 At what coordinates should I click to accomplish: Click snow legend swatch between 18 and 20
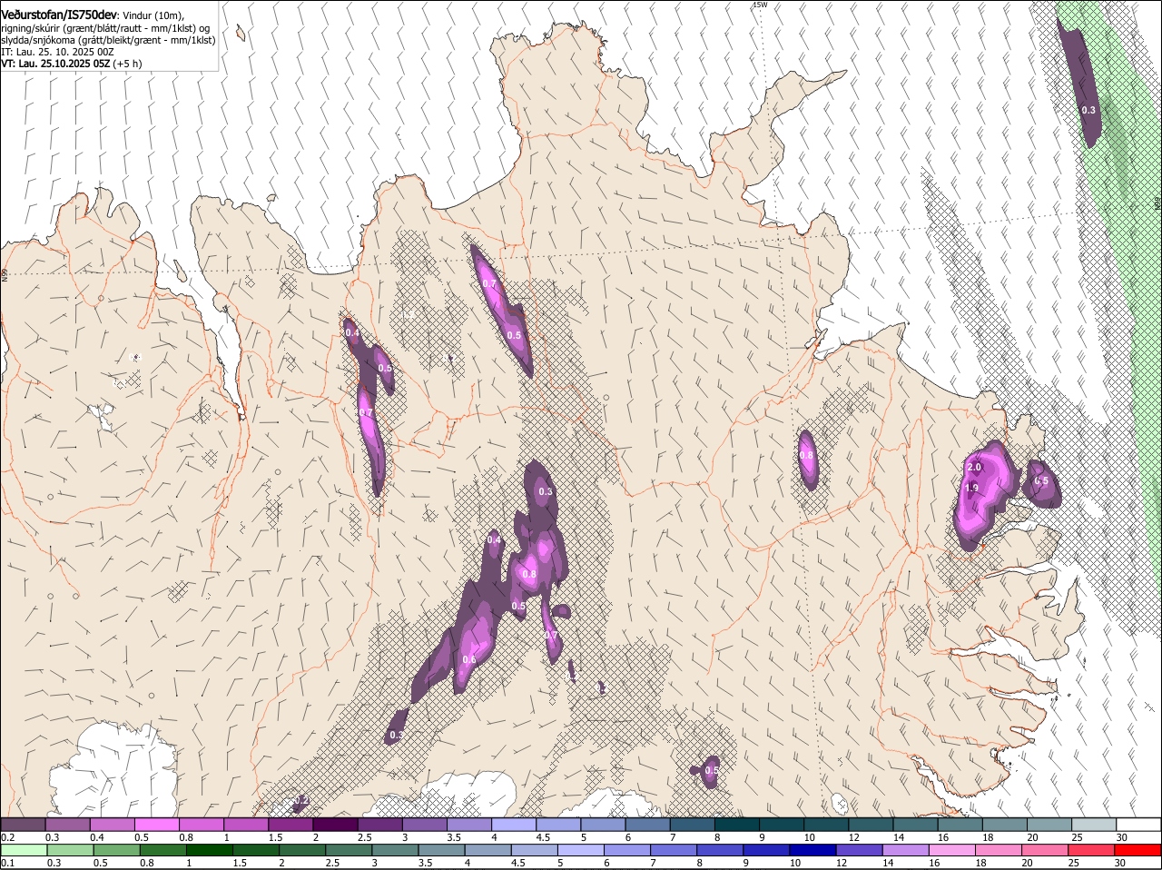(1003, 825)
